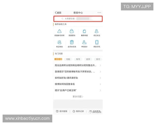Open the 会员未生效 clipboard tool
Image resolution: width=156 pixels, height=125 pixels.
(72, 44)
